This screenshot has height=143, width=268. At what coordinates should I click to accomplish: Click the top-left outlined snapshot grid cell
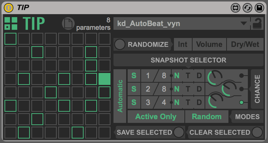pos(10,39)
